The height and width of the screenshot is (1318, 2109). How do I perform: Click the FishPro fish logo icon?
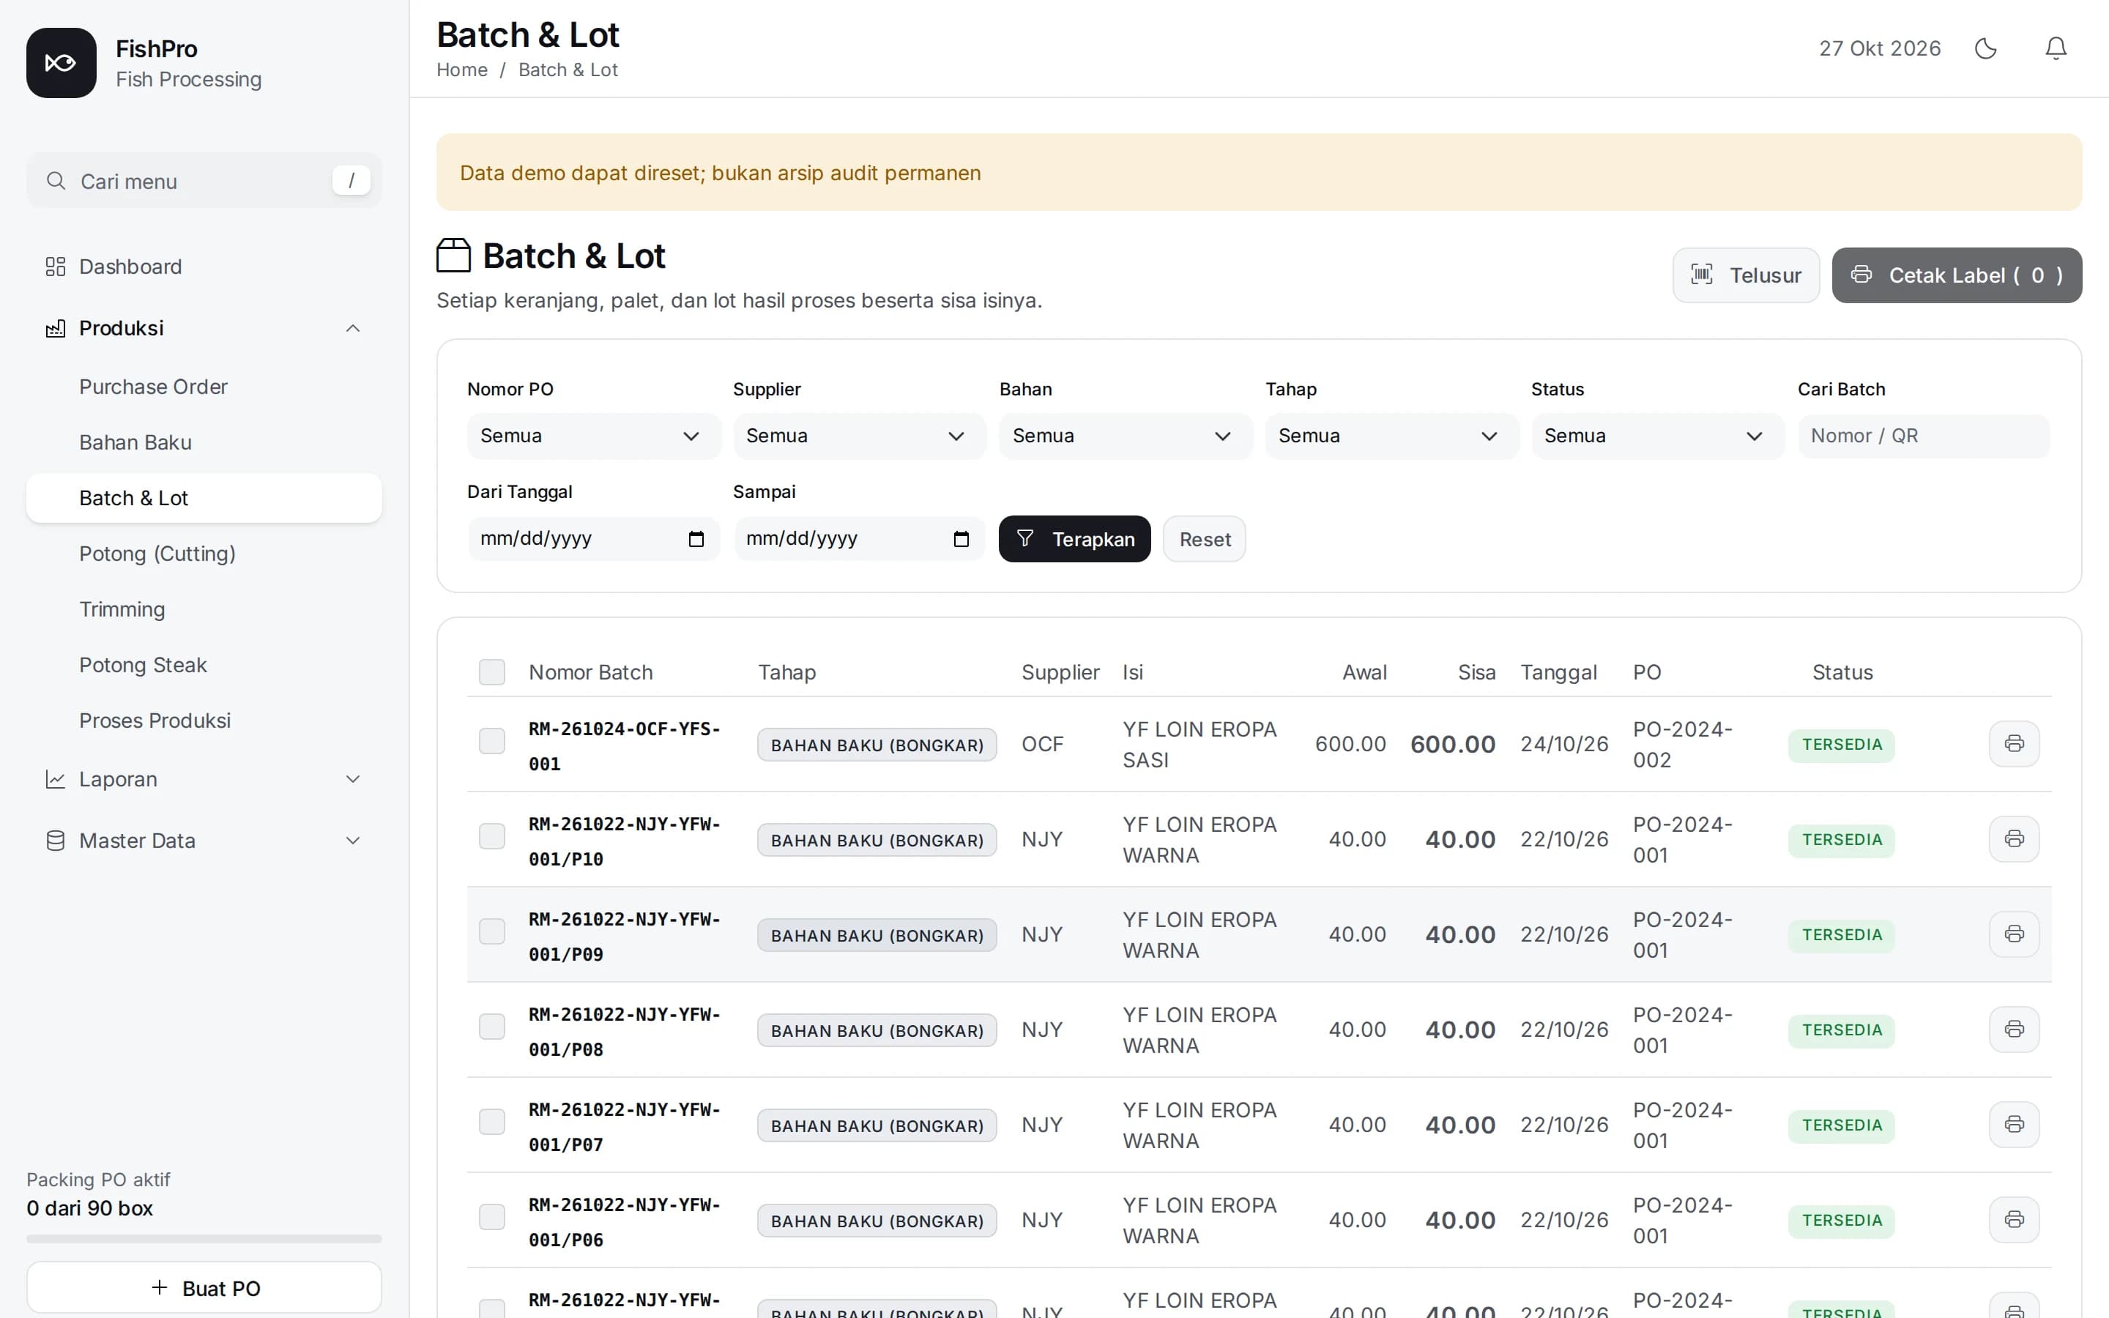point(61,63)
